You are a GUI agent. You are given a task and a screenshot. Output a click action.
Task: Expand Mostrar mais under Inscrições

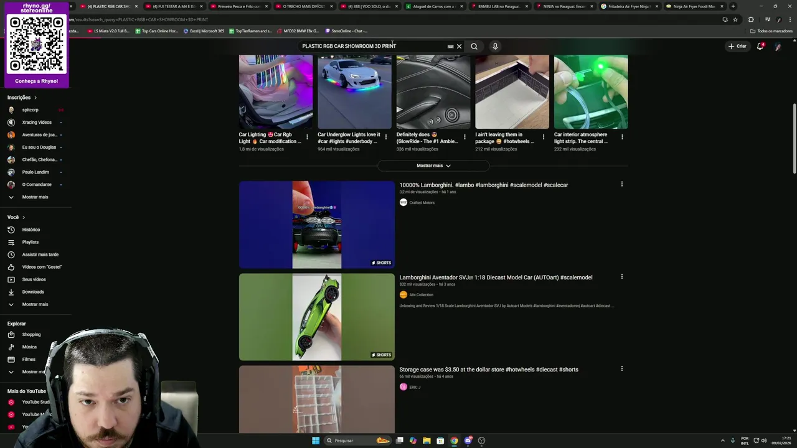coord(35,197)
